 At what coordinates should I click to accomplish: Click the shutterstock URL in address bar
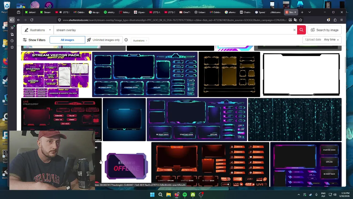[x=174, y=20]
